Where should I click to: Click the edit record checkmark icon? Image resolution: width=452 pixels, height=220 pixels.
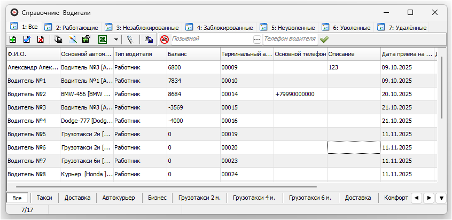(27, 40)
